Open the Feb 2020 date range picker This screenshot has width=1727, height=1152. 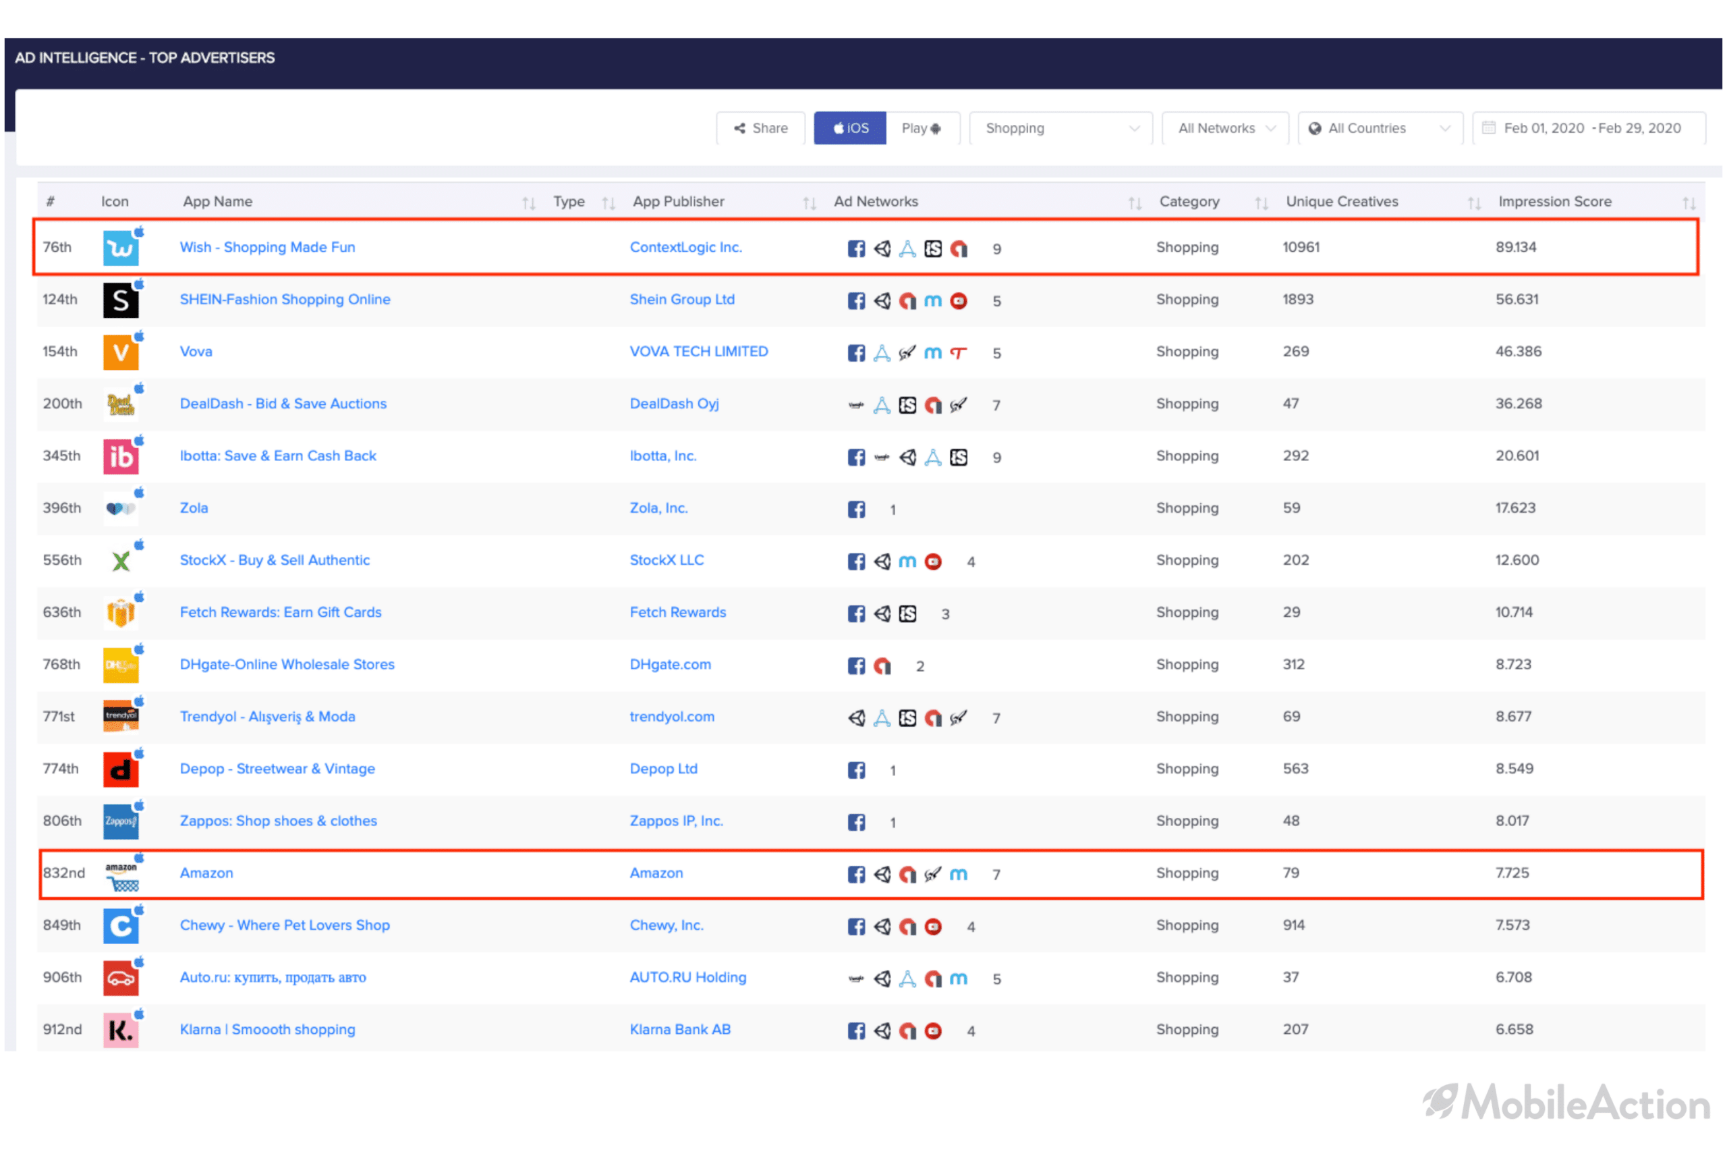1589,128
